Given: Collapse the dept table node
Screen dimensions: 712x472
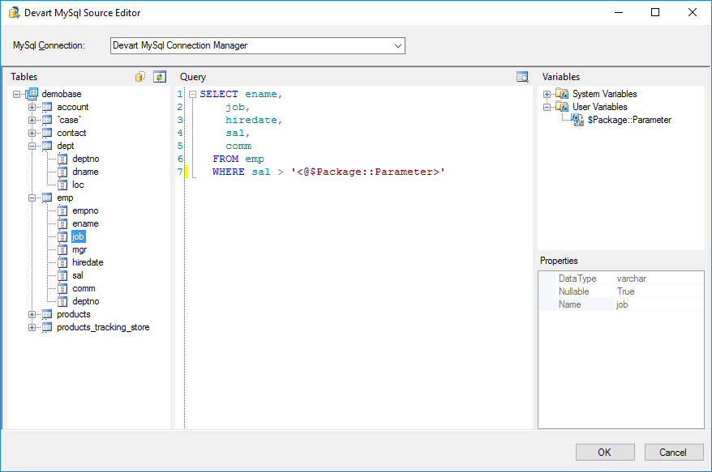Looking at the screenshot, I should pyautogui.click(x=32, y=145).
